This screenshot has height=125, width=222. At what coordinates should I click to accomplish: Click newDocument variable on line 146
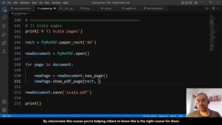38,53
